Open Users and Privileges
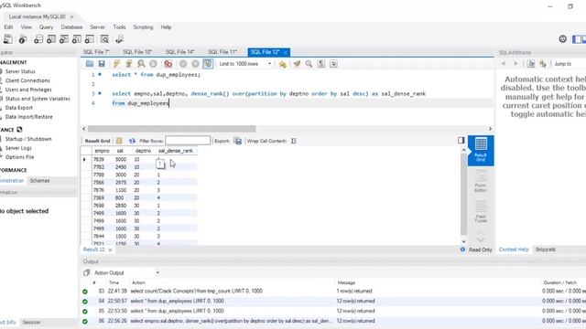This screenshot has width=586, height=329. pos(28,90)
